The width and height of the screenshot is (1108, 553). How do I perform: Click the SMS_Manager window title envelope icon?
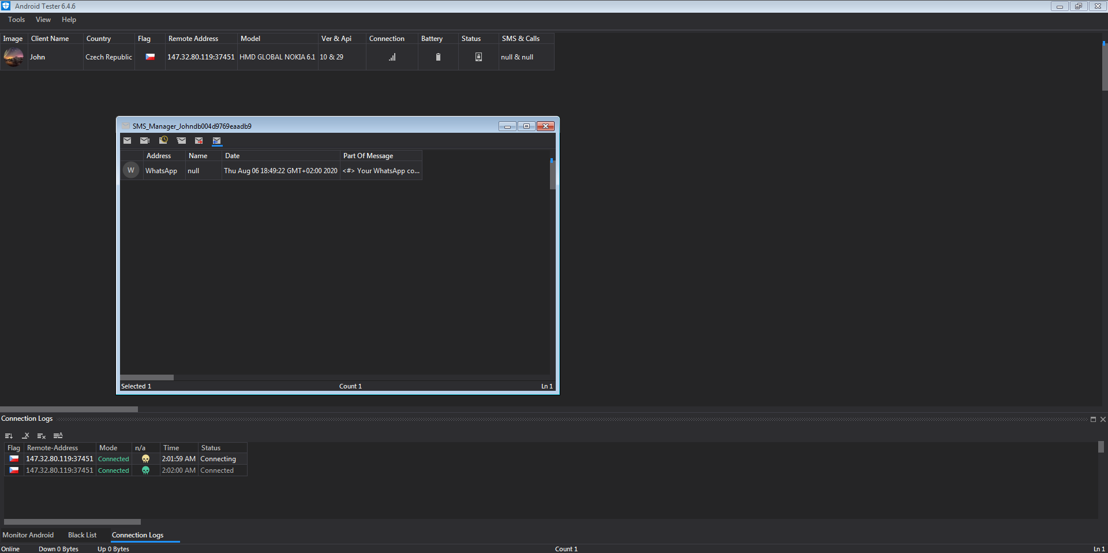pyautogui.click(x=126, y=126)
